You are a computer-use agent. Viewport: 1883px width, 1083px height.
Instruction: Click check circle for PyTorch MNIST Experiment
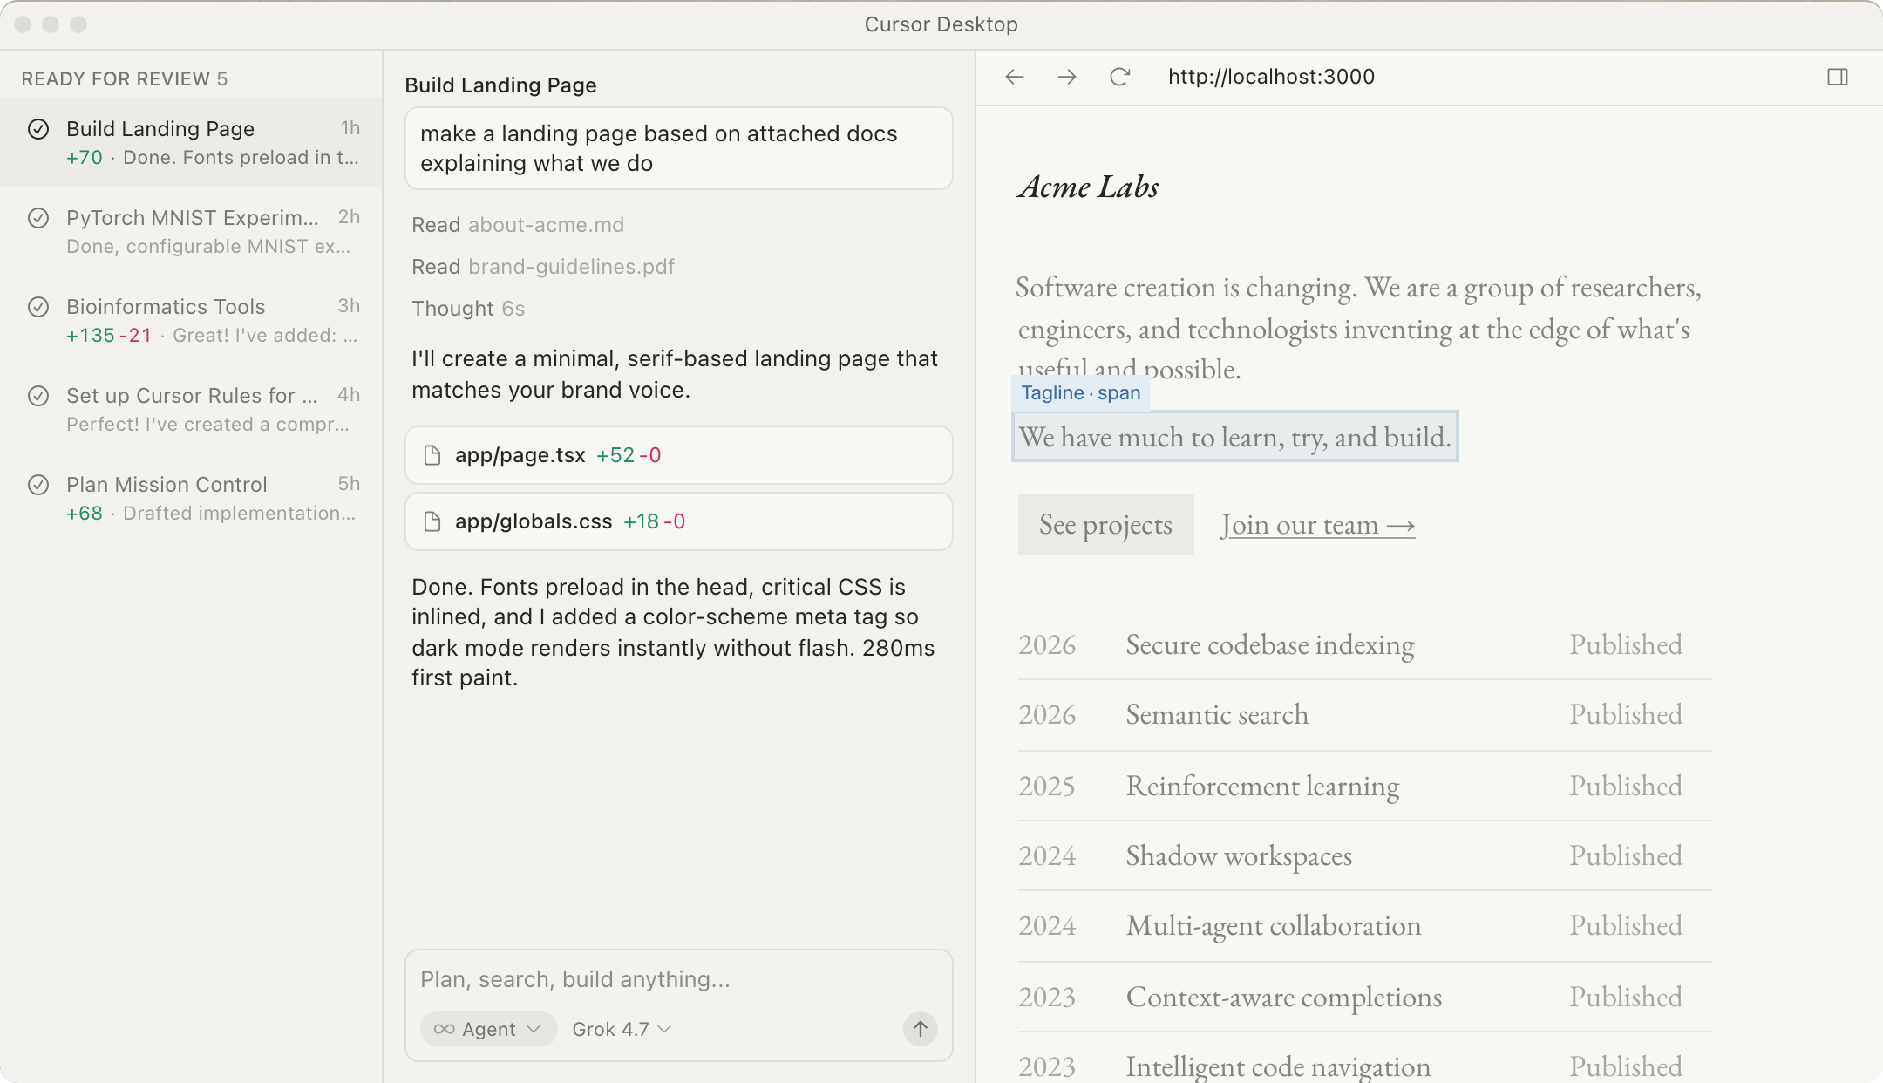[38, 218]
